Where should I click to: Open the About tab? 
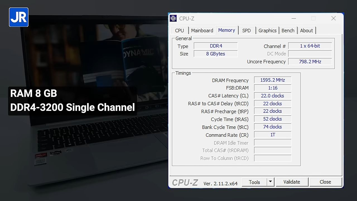pyautogui.click(x=306, y=30)
